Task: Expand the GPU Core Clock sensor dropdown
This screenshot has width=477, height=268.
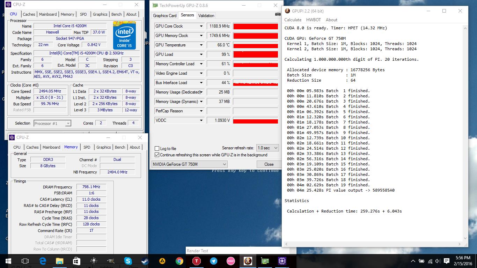Action: 201,26
